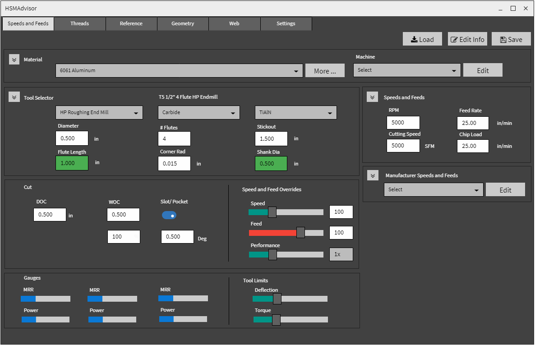Screen dimensions: 535x345
Task: Open the Machine Select dropdown
Action: click(x=407, y=70)
